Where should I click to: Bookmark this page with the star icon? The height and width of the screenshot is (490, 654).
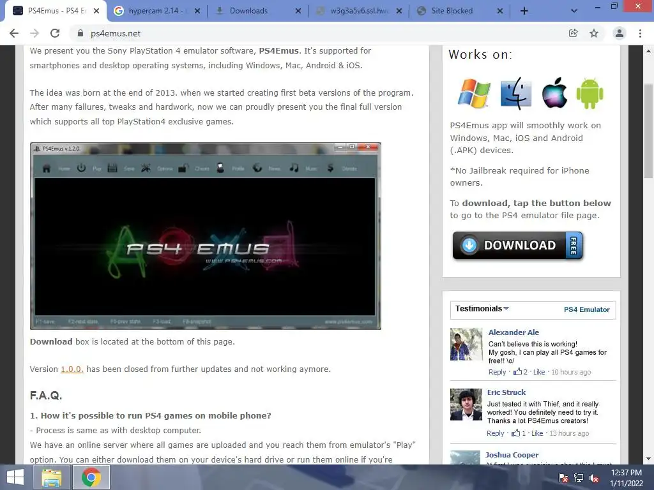[x=594, y=33]
